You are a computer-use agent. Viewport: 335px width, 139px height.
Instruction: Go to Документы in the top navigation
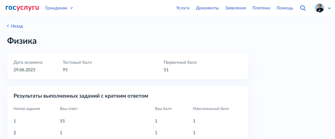tap(207, 8)
